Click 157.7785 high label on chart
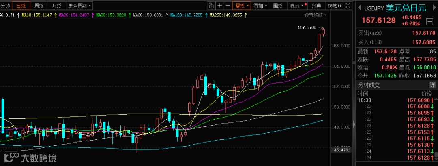 pyautogui.click(x=307, y=27)
